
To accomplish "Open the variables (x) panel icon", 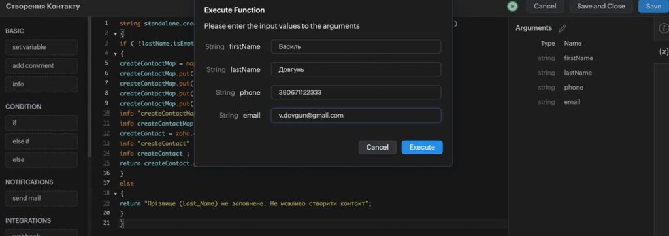I will [x=664, y=52].
